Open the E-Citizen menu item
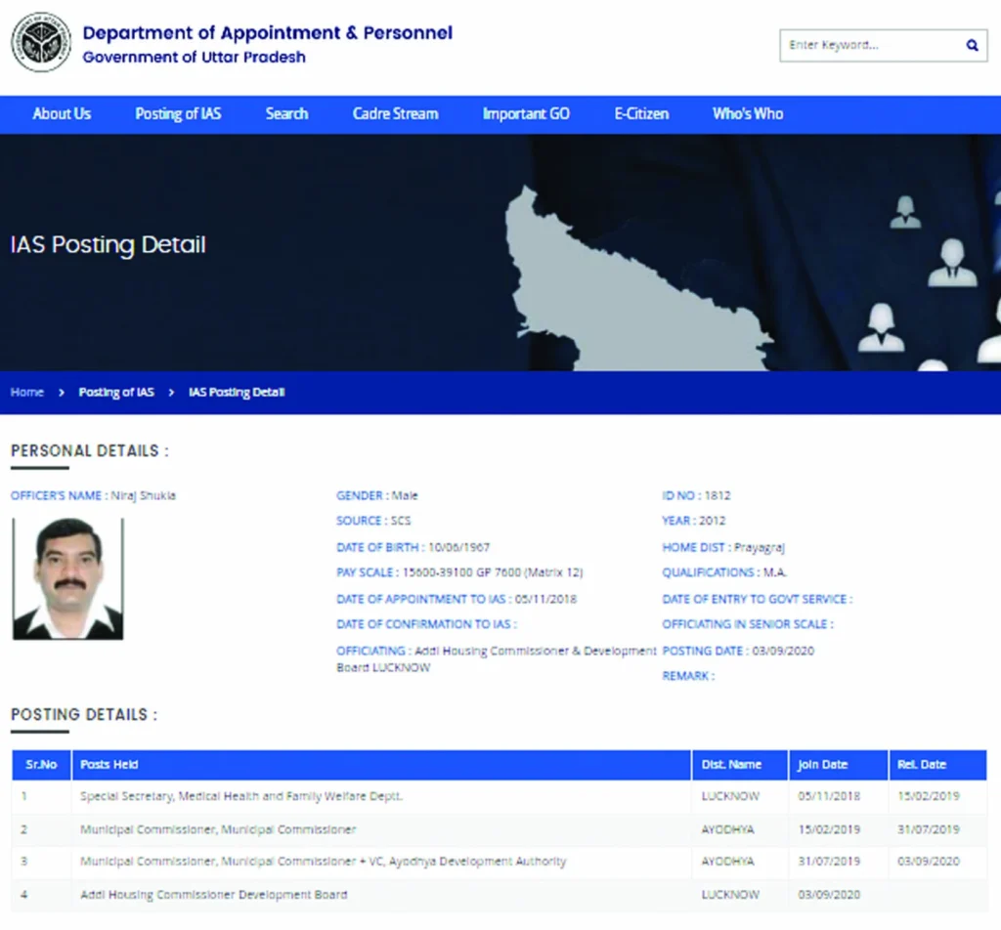 click(641, 113)
